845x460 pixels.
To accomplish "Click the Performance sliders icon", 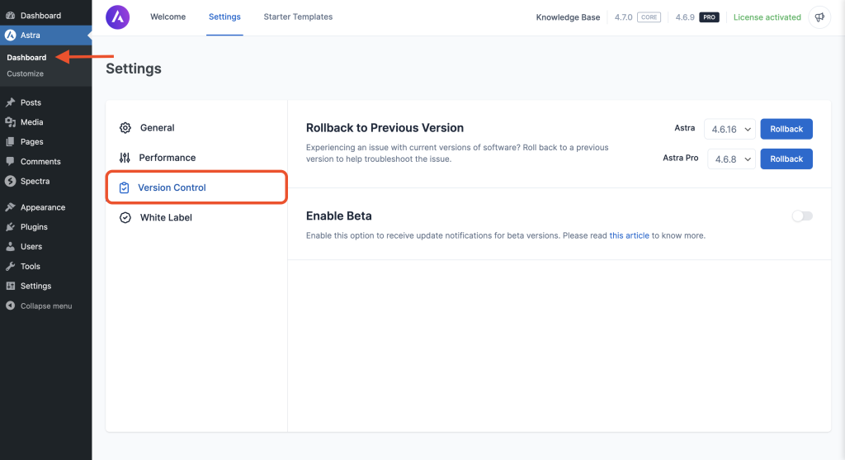I will coord(125,158).
